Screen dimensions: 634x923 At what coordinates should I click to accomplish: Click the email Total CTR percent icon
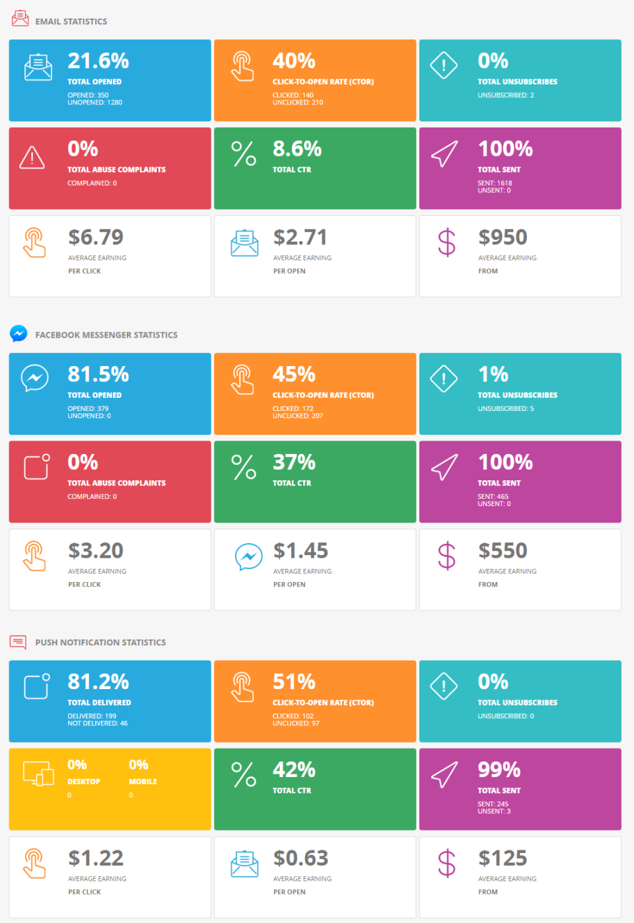[243, 154]
